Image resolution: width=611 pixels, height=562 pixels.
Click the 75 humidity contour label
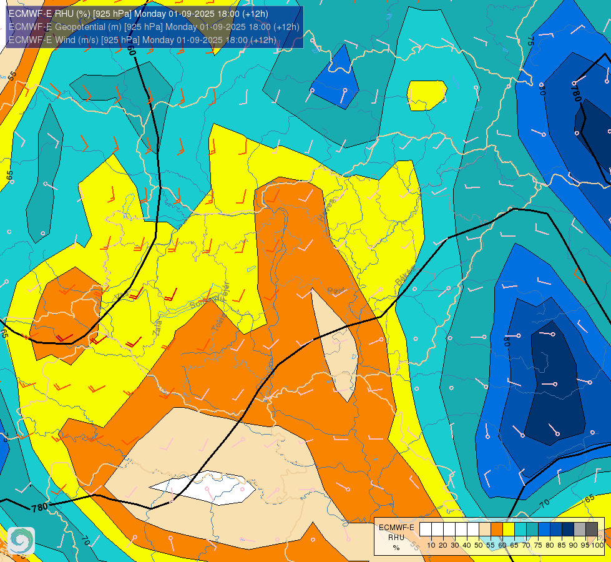point(530,41)
